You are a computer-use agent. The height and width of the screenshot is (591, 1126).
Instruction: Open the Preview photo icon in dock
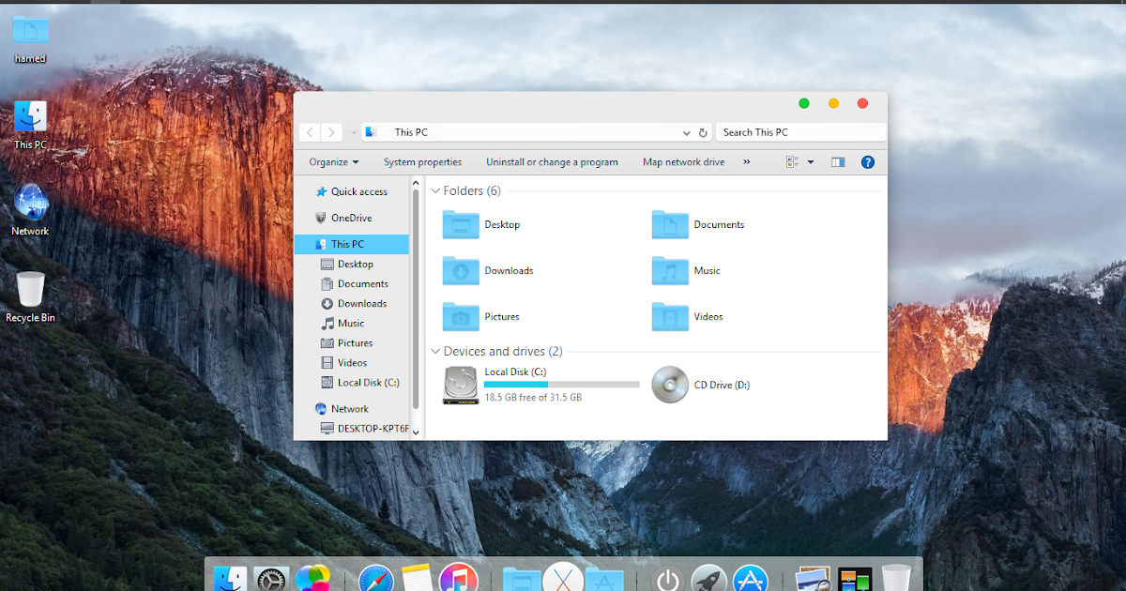pos(813,579)
